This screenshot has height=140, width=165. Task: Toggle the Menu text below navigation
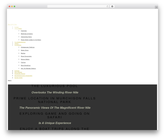10,81
